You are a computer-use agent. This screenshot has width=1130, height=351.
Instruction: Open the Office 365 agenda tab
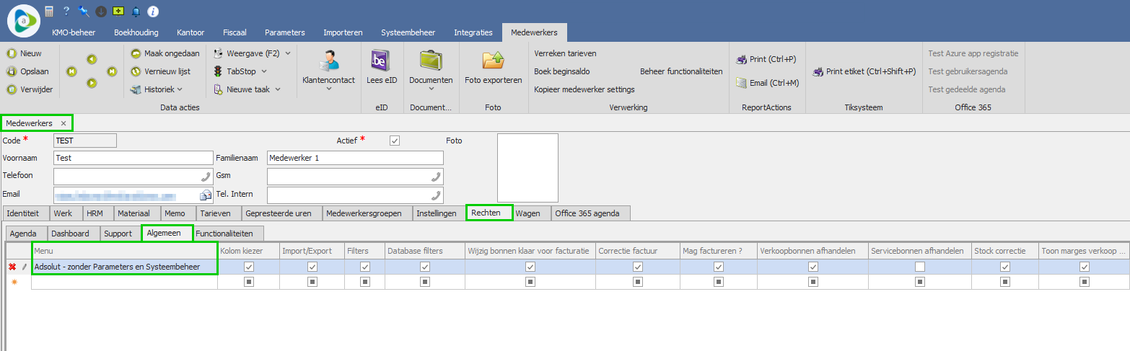[590, 213]
